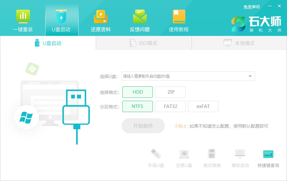Switch to the ISO模式 tab
Viewport: 287px width, 181px height.
144,43
